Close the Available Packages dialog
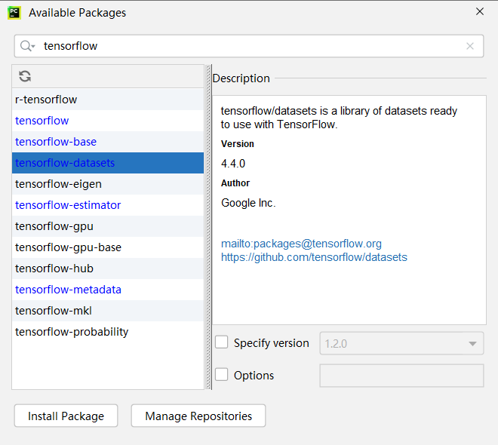 (x=480, y=12)
